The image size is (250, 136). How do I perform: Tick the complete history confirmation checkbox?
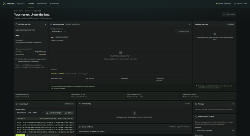click(16, 59)
